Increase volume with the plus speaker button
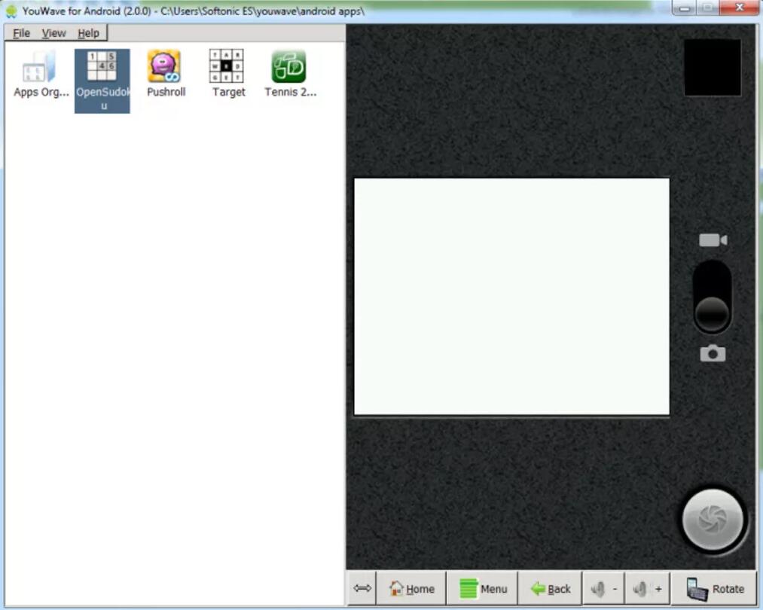Screen dimensions: 763x610 [647, 589]
